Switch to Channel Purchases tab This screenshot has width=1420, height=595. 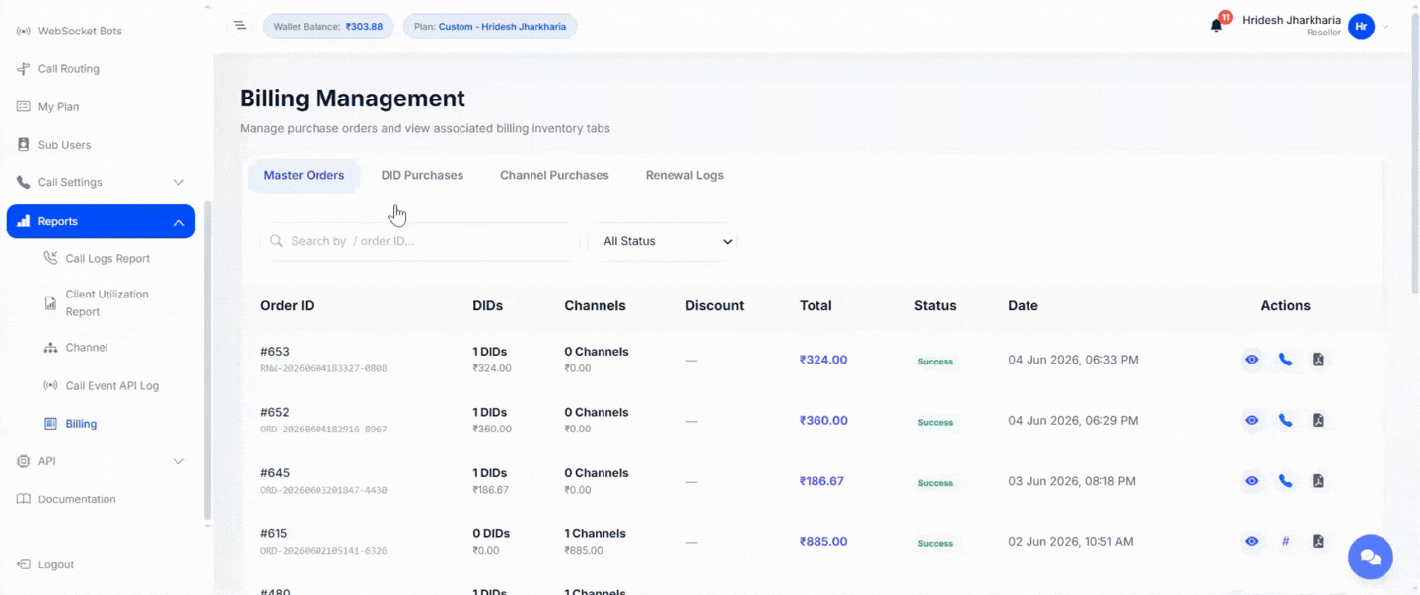(554, 175)
